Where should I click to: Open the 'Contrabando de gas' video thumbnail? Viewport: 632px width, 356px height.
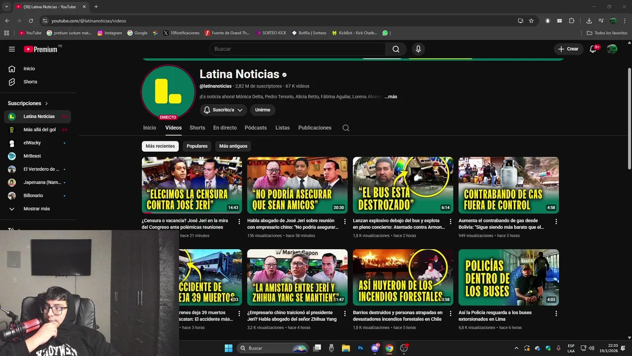click(509, 185)
